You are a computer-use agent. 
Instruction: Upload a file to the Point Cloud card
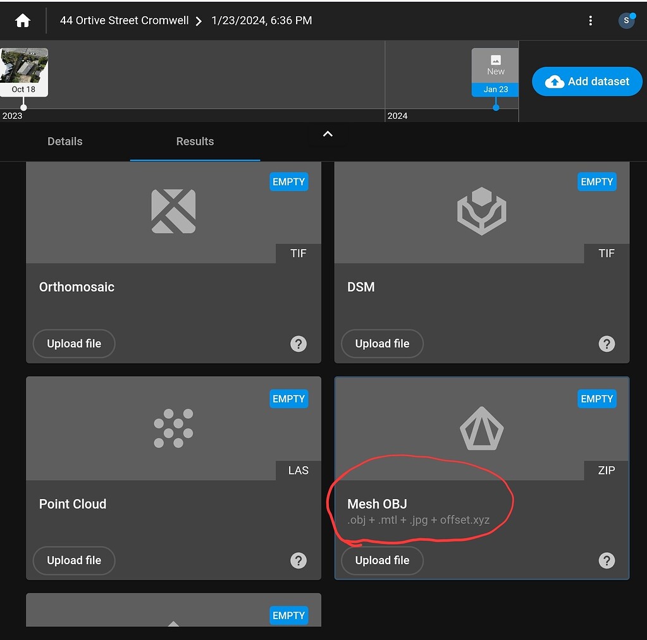(73, 560)
